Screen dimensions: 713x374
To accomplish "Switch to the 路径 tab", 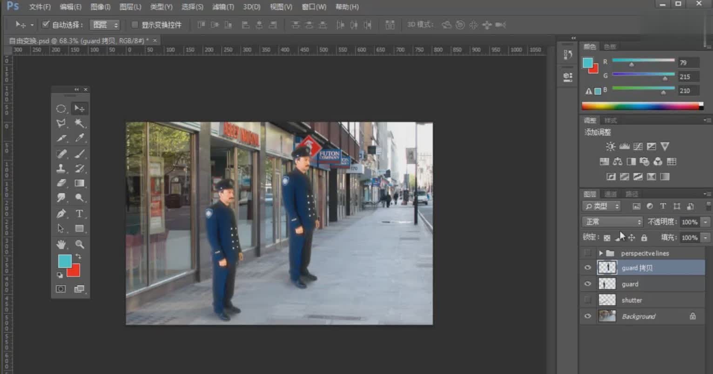I will (x=632, y=194).
